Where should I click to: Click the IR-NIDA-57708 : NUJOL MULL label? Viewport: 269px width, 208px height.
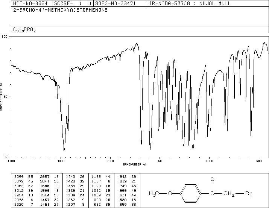tap(190, 4)
